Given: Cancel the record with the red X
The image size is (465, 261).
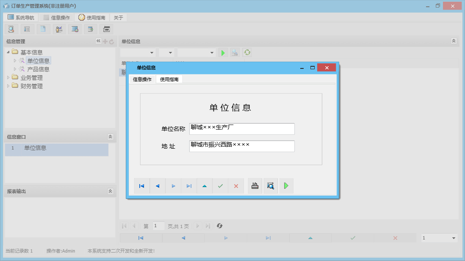Looking at the screenshot, I should tap(236, 186).
